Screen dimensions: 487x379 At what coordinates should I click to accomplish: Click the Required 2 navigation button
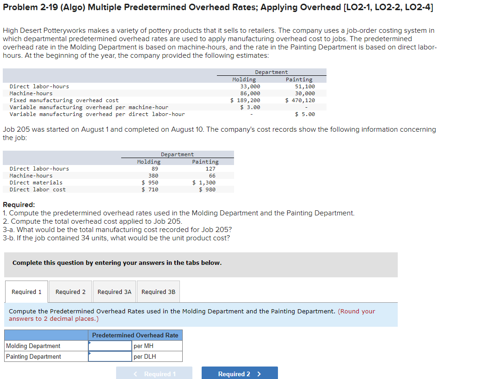(x=240, y=373)
